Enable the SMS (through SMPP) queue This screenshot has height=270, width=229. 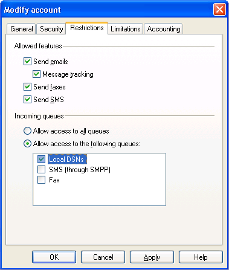41,170
